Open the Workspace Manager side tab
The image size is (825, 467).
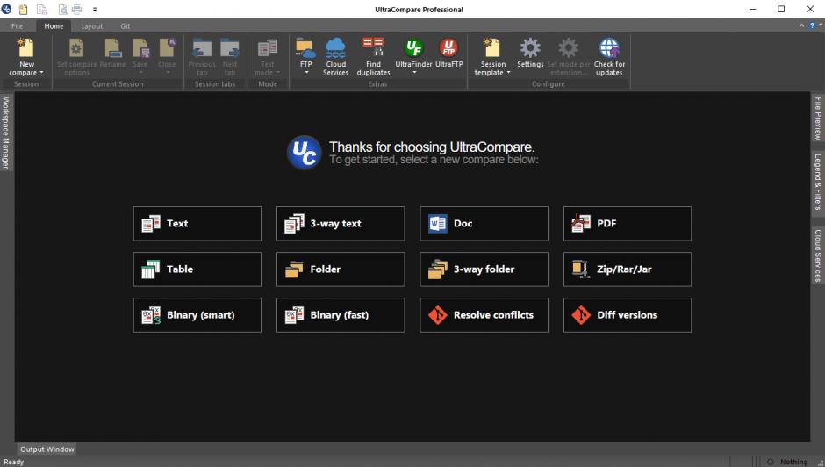point(6,133)
